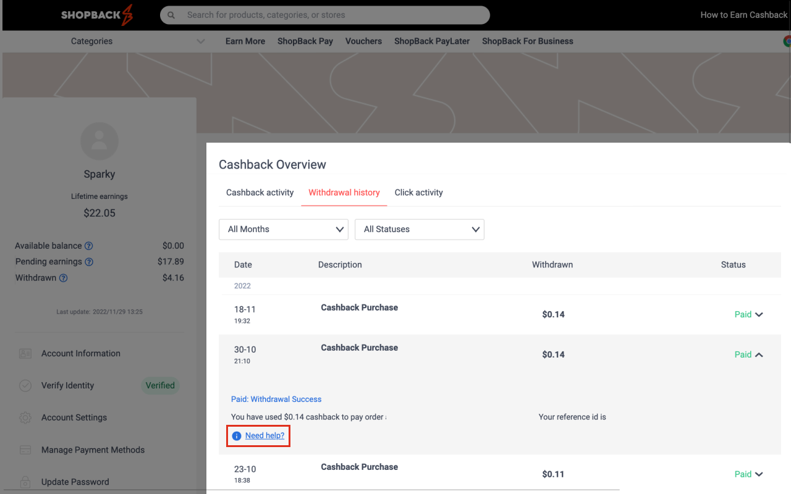Screen dimensions: 791x494
Task: Select the Account Information ID card icon
Action: (25, 353)
